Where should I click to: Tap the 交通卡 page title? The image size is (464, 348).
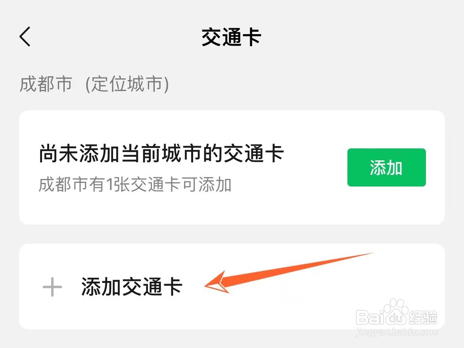click(x=232, y=37)
